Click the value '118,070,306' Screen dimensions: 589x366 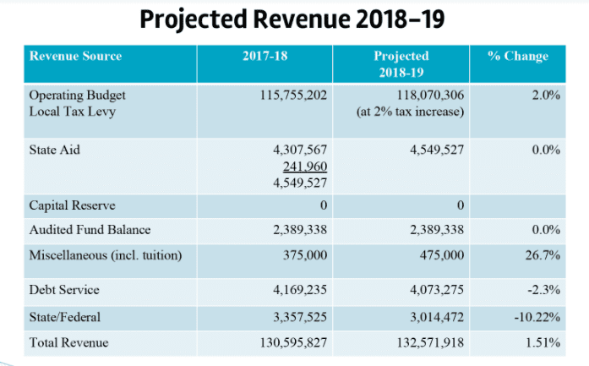[430, 95]
